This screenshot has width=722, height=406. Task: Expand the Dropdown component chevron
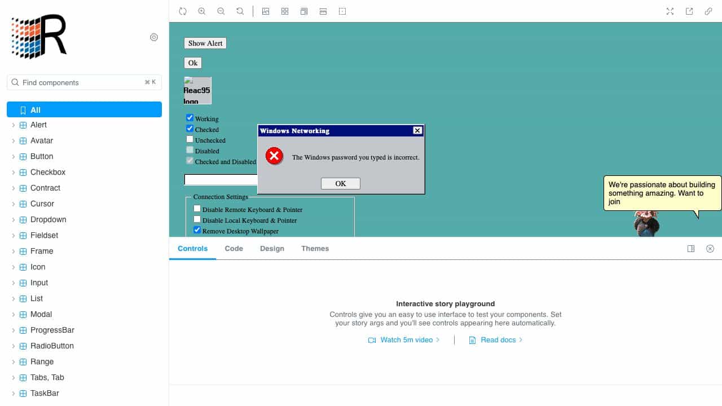click(x=14, y=220)
